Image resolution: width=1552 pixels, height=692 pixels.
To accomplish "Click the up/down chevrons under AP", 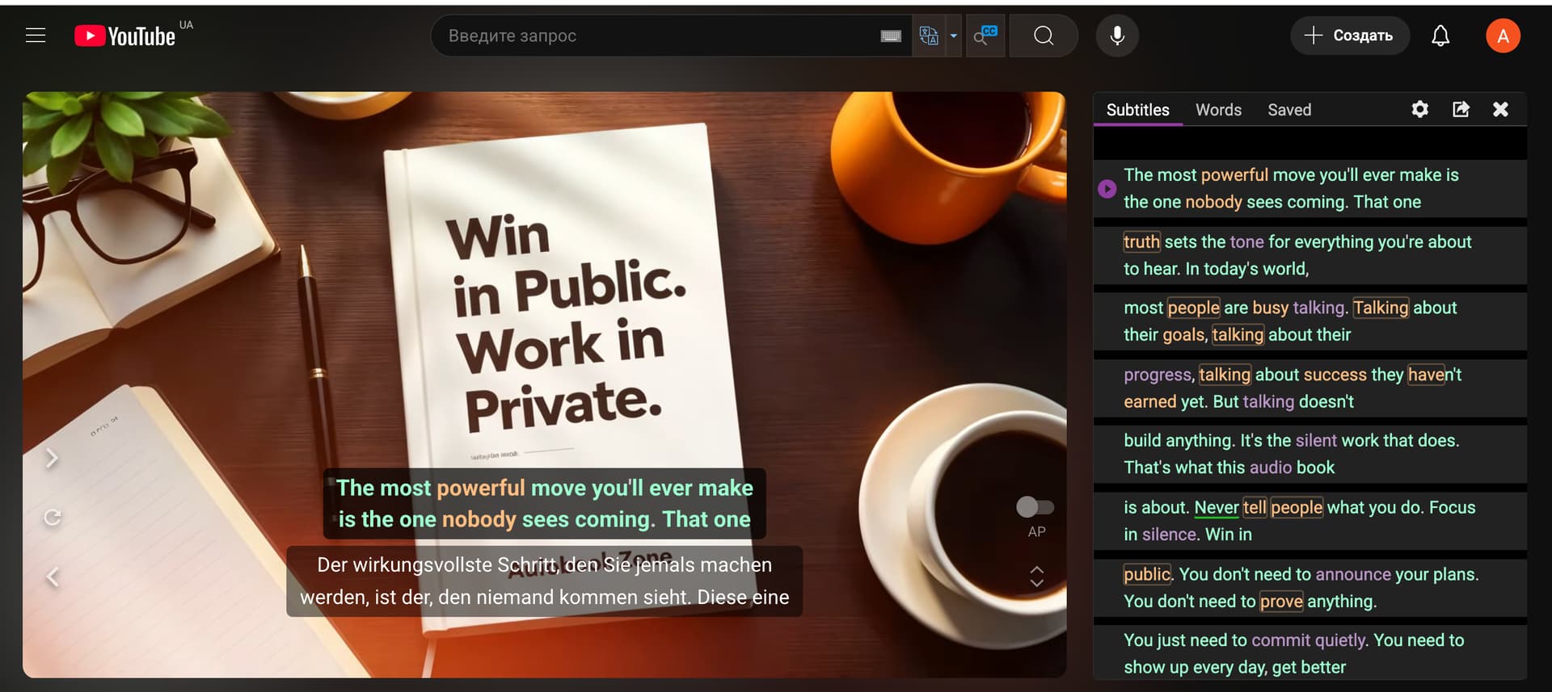I will coord(1036,577).
